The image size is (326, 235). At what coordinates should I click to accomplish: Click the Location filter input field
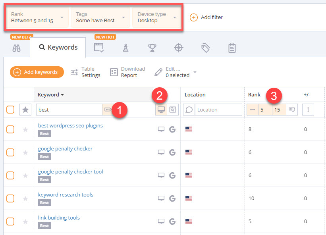coord(218,110)
